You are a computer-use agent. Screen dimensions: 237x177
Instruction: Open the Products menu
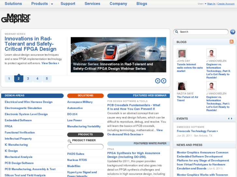pos(39,4)
